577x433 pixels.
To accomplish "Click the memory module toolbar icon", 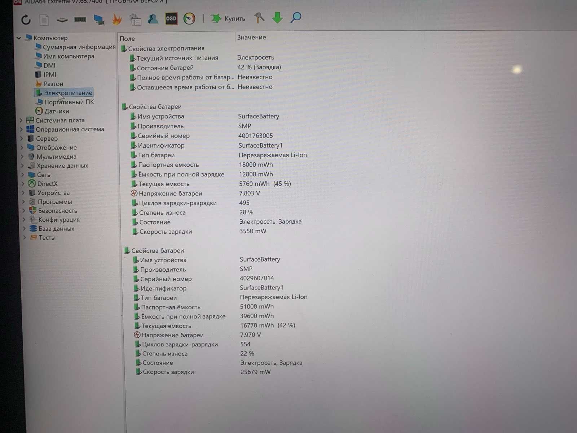I will point(80,19).
